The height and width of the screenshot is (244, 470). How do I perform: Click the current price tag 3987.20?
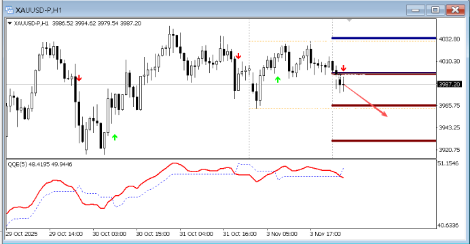tap(449, 84)
